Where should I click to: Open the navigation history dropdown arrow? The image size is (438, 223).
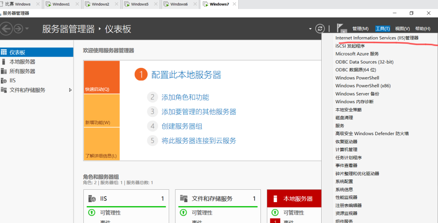point(27,29)
